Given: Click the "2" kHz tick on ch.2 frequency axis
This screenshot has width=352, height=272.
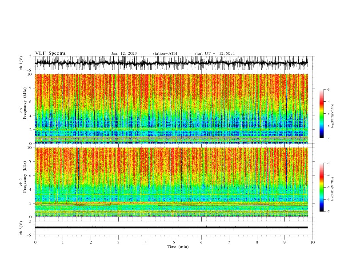Looking at the screenshot, I should point(31,203).
